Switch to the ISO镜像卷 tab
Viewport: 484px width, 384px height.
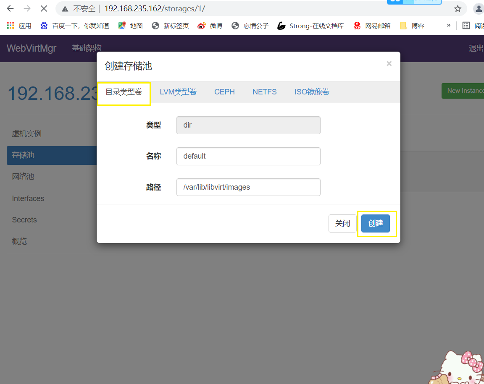pos(312,91)
